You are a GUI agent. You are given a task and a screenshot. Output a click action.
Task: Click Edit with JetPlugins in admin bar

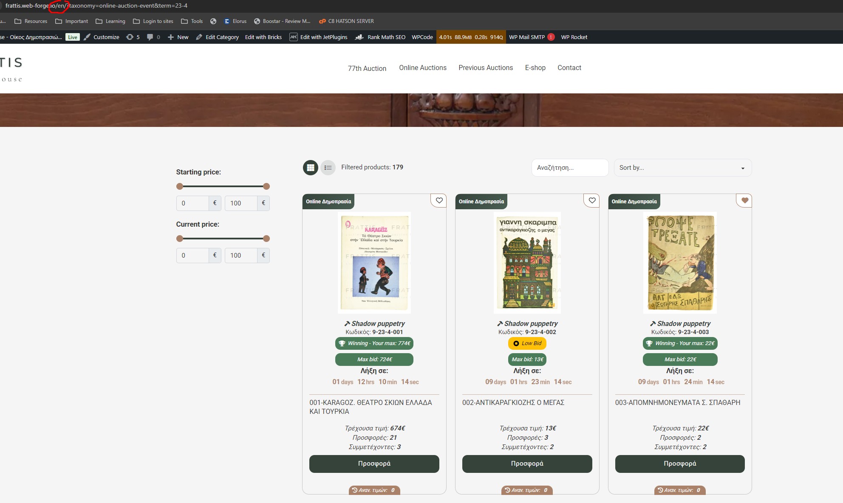click(x=319, y=37)
